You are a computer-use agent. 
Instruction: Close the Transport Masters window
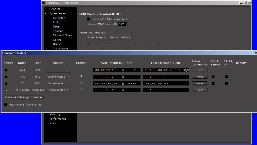point(256,53)
